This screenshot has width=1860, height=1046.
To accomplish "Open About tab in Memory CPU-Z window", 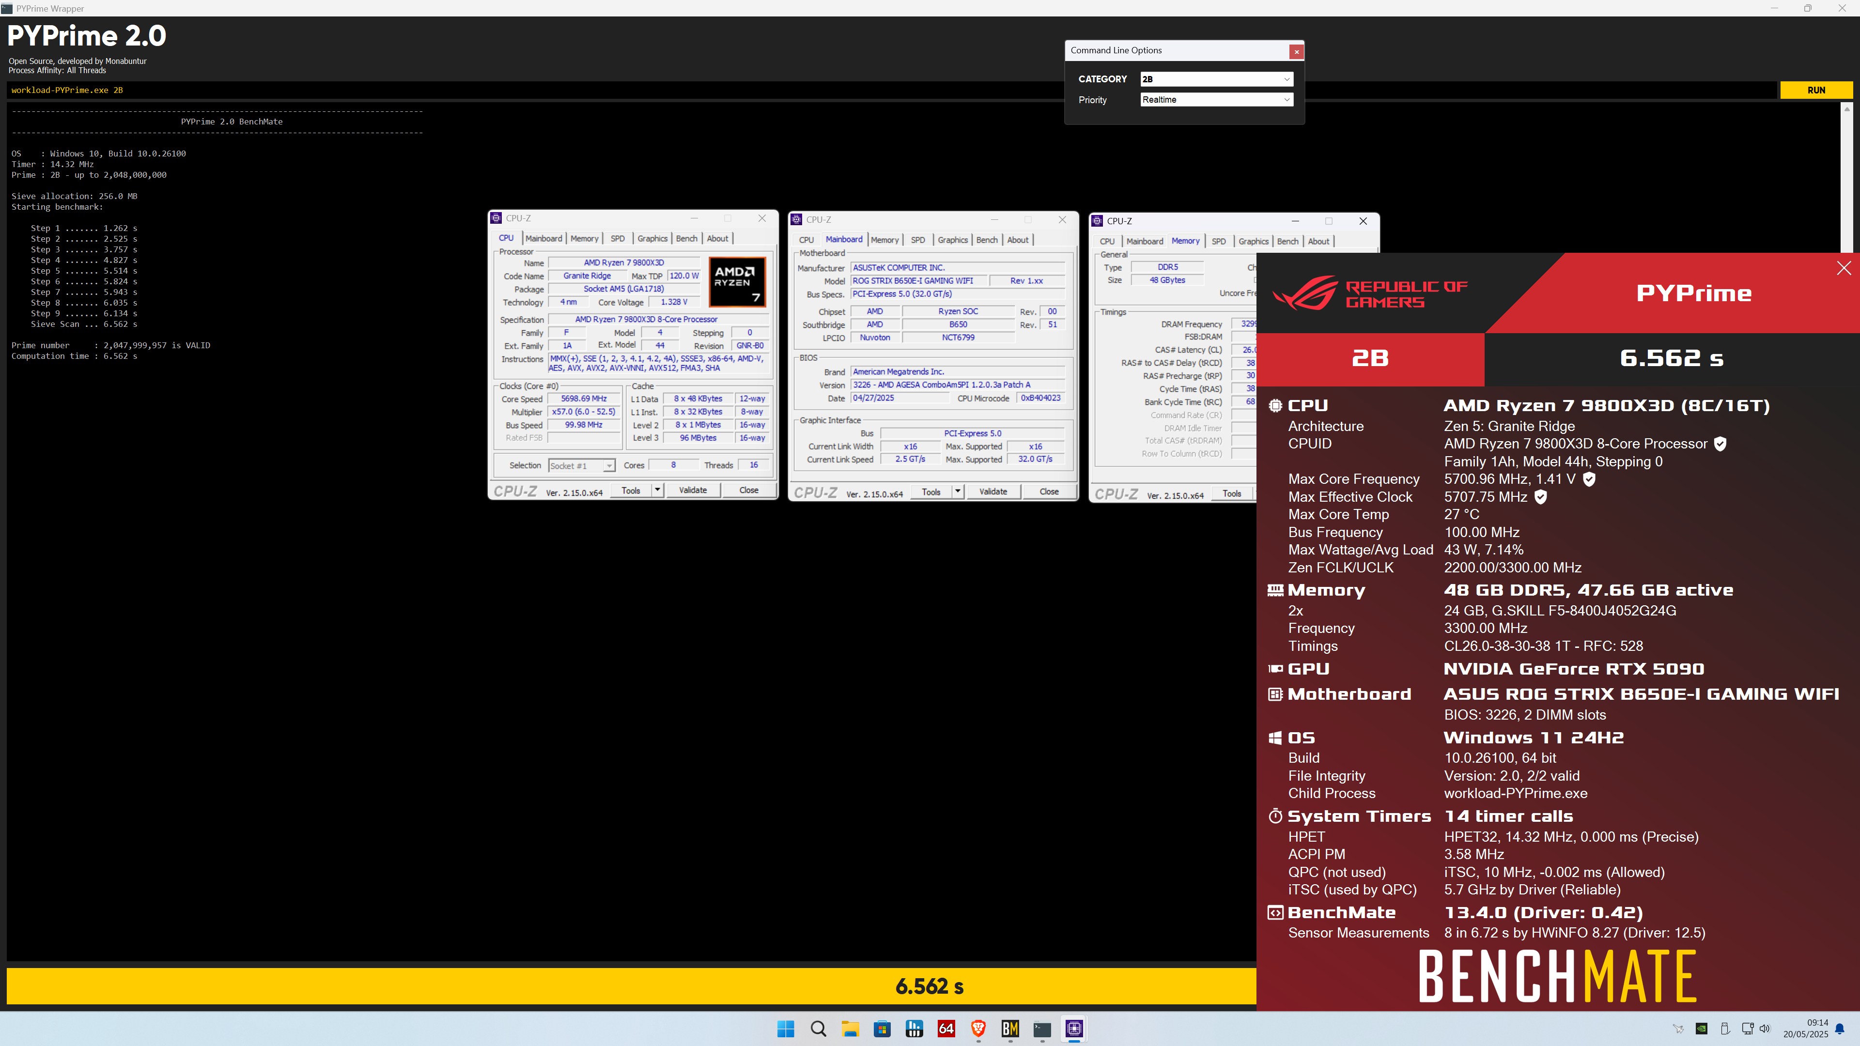I will [x=1318, y=241].
